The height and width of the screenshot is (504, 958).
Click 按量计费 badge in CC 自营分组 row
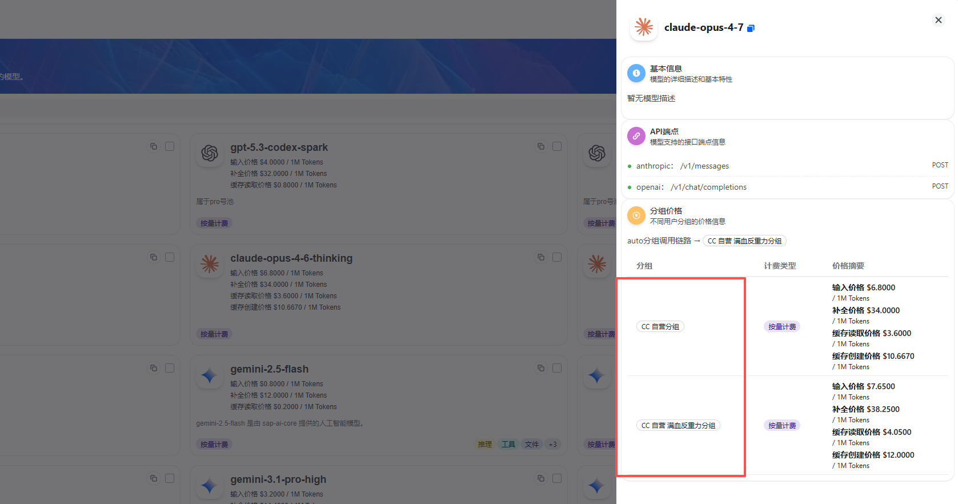pos(782,327)
